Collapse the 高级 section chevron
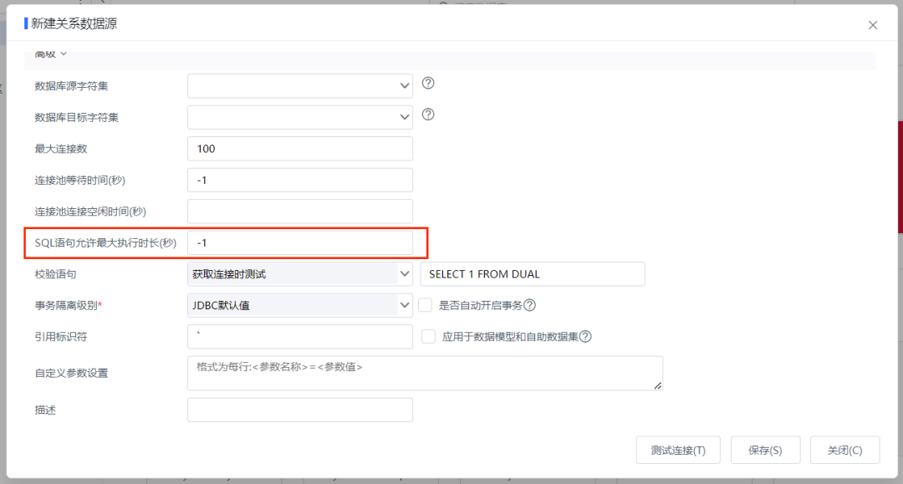 64,53
